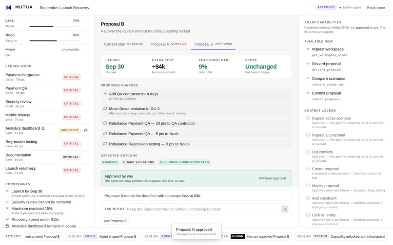Click the Use Proposal B chip

tap(115, 221)
